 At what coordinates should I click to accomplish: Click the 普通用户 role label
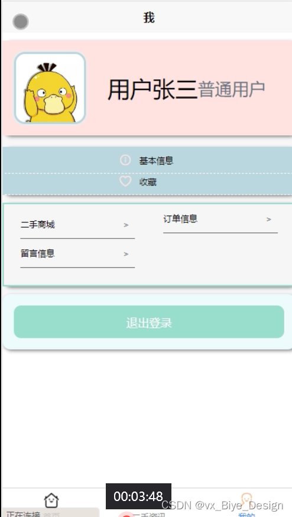(x=232, y=89)
